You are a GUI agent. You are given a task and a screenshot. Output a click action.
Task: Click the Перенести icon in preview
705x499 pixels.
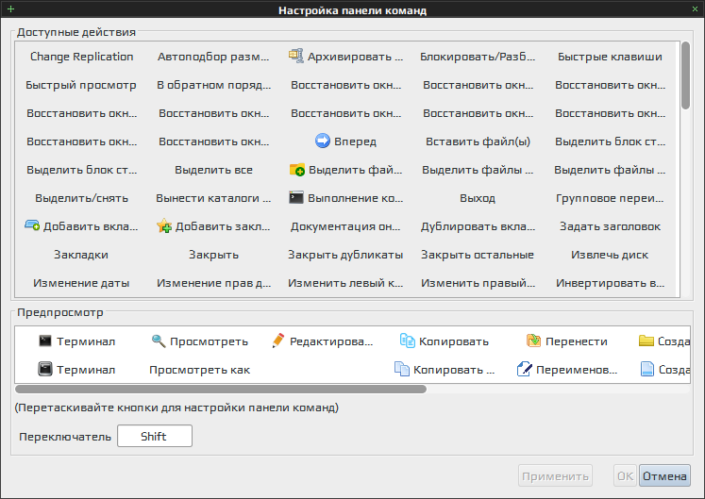pos(533,341)
